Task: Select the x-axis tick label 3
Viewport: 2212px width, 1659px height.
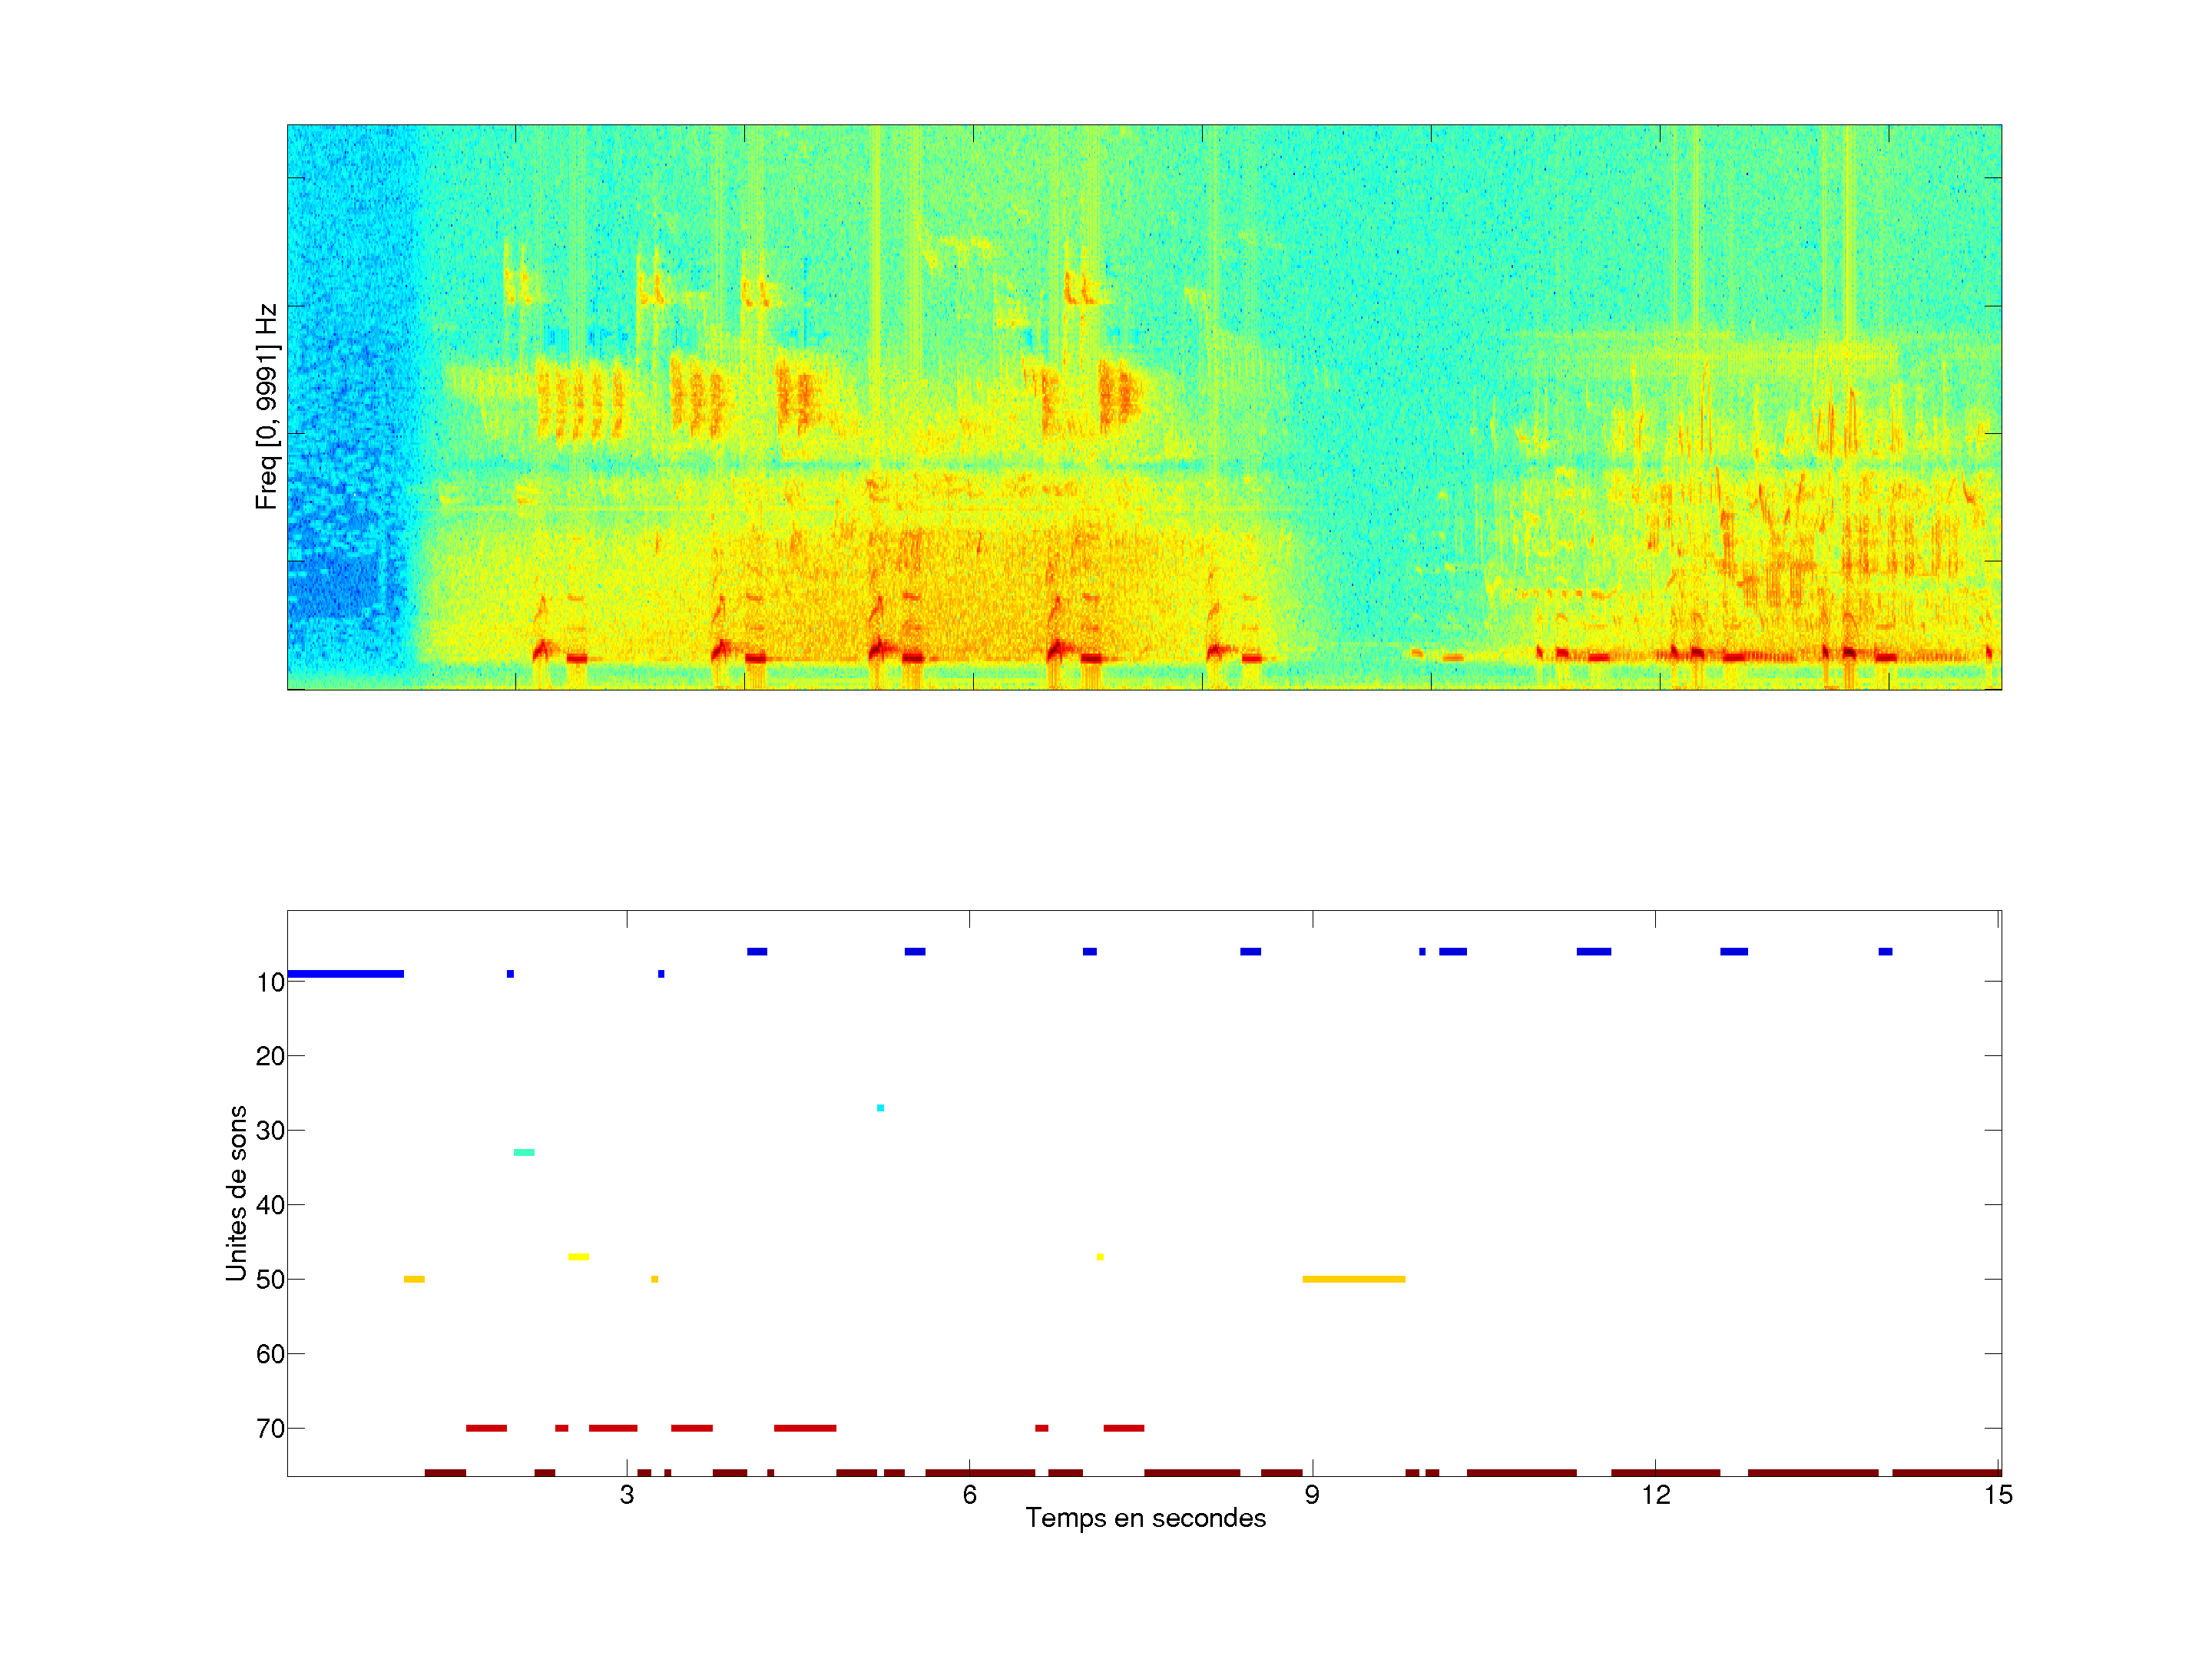Action: (x=626, y=1495)
